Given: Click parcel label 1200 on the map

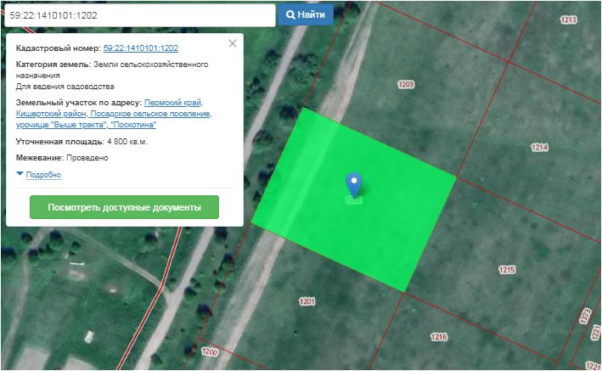Looking at the screenshot, I should pos(210,351).
